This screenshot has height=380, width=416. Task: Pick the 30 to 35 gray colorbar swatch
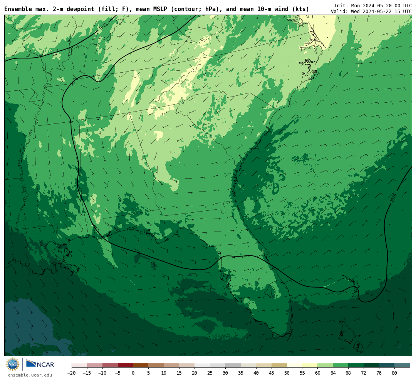pyautogui.click(x=233, y=365)
